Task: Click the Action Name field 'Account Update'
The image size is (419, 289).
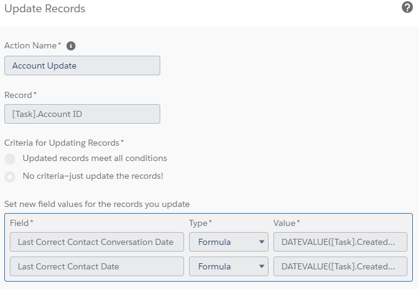Action: 82,66
